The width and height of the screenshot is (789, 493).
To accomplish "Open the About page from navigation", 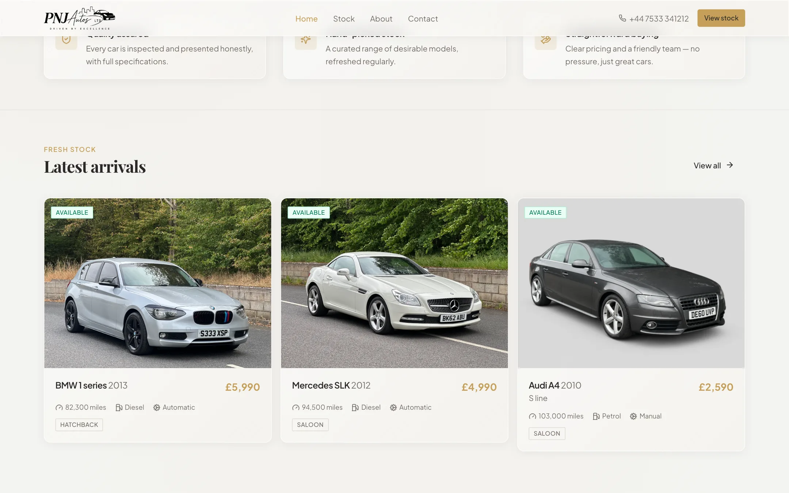I will (x=381, y=19).
